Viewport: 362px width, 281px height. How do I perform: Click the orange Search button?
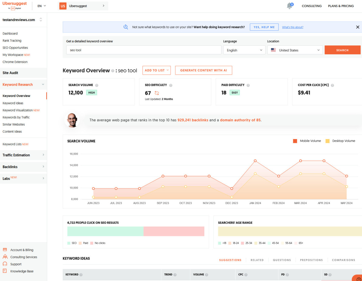[342, 50]
